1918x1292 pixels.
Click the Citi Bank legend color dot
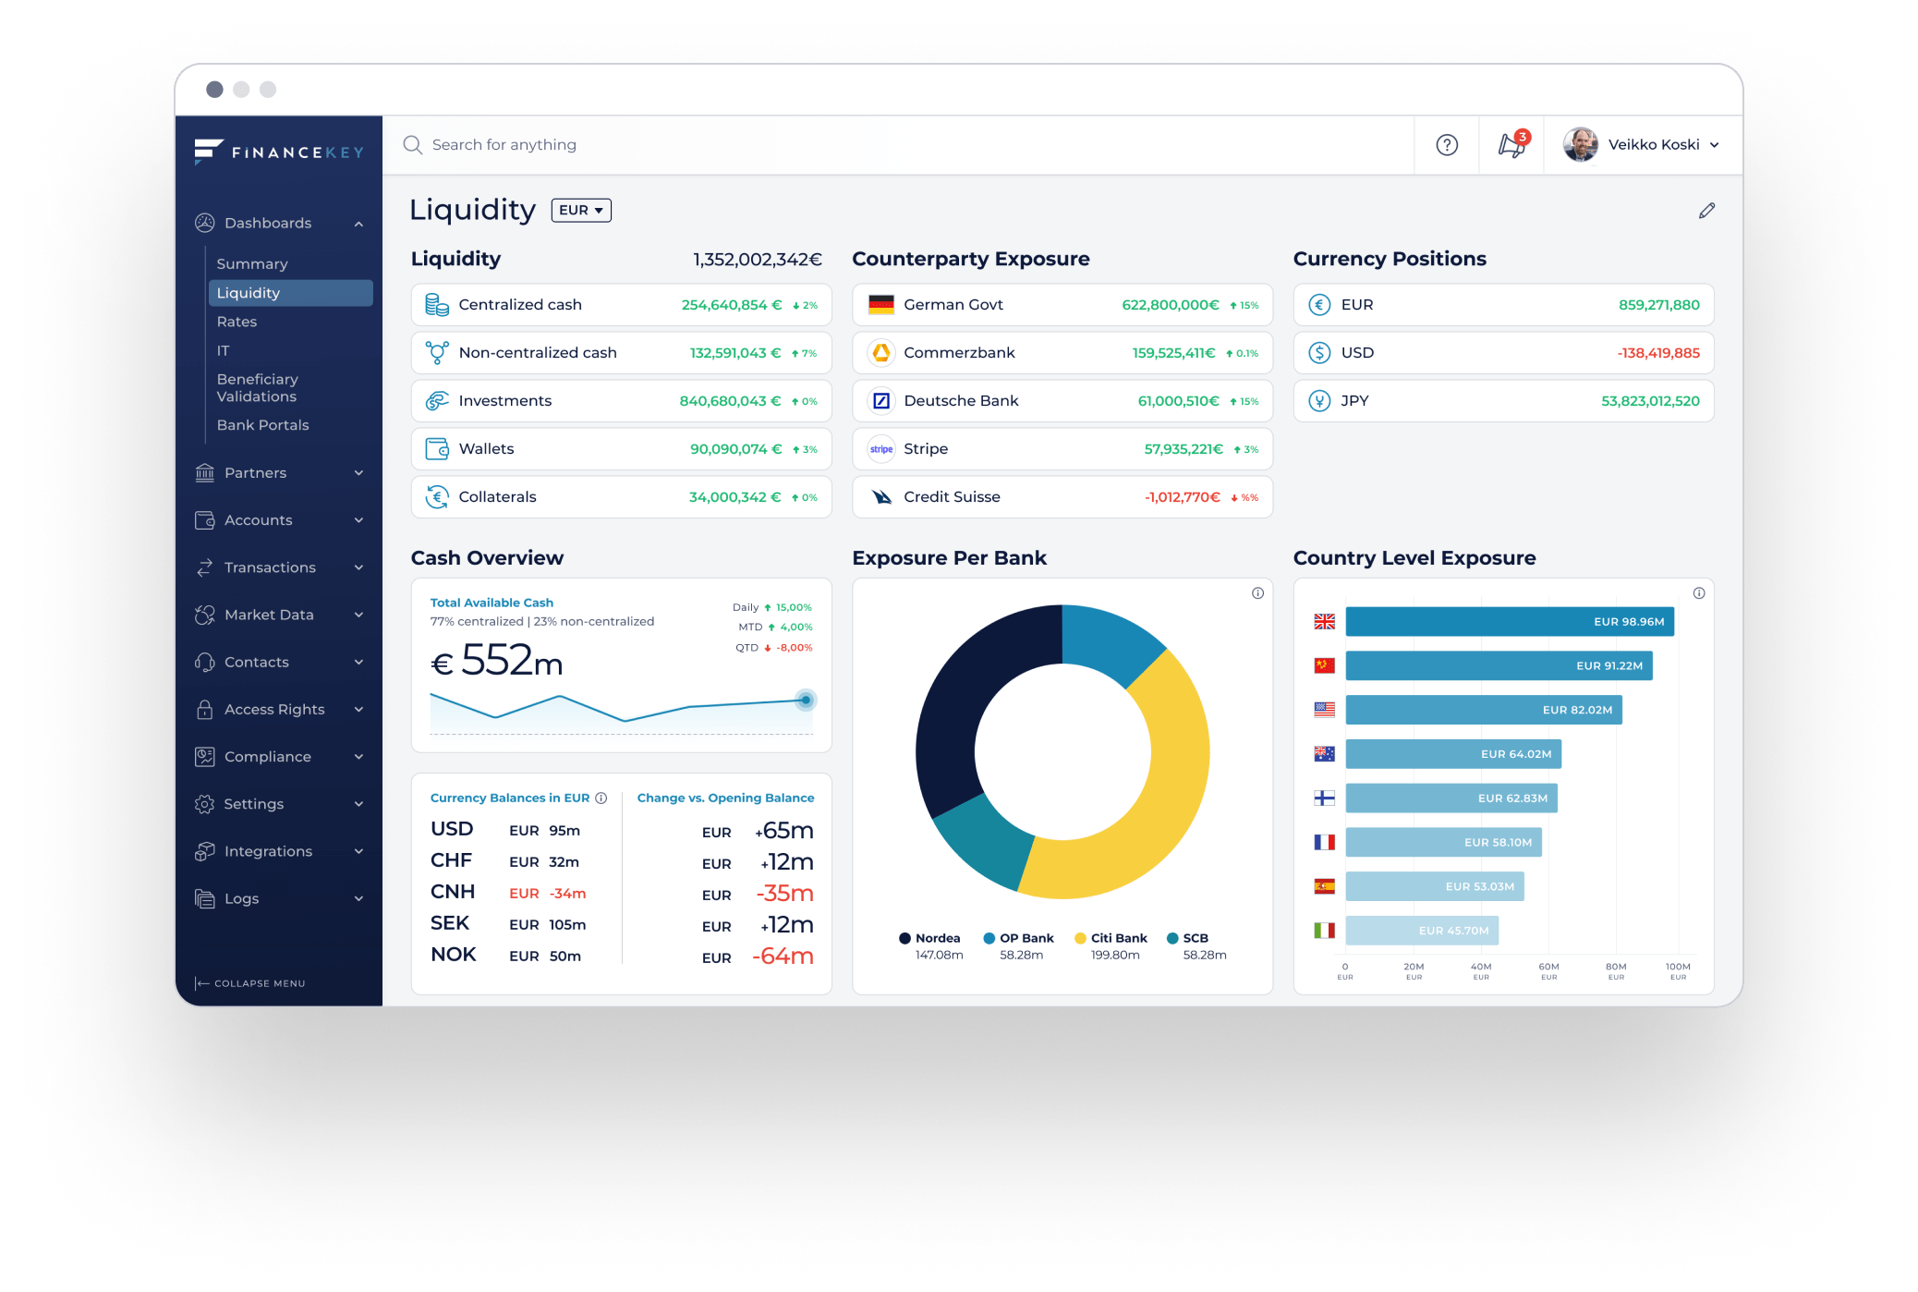1080,939
